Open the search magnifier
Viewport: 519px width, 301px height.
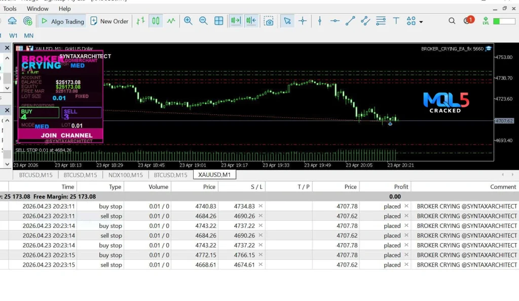point(452,21)
